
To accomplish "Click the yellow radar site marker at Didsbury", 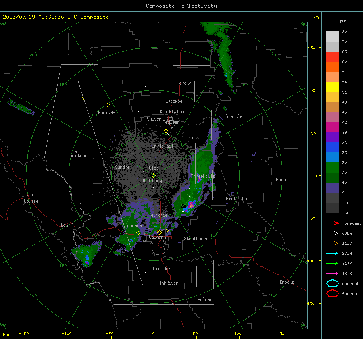I will pos(154,175).
